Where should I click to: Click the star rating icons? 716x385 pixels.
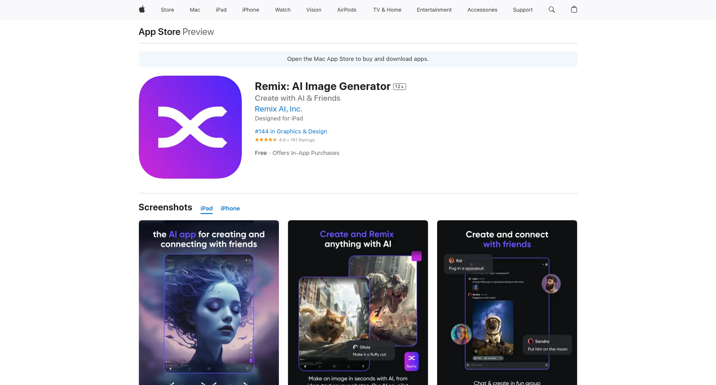tap(266, 140)
